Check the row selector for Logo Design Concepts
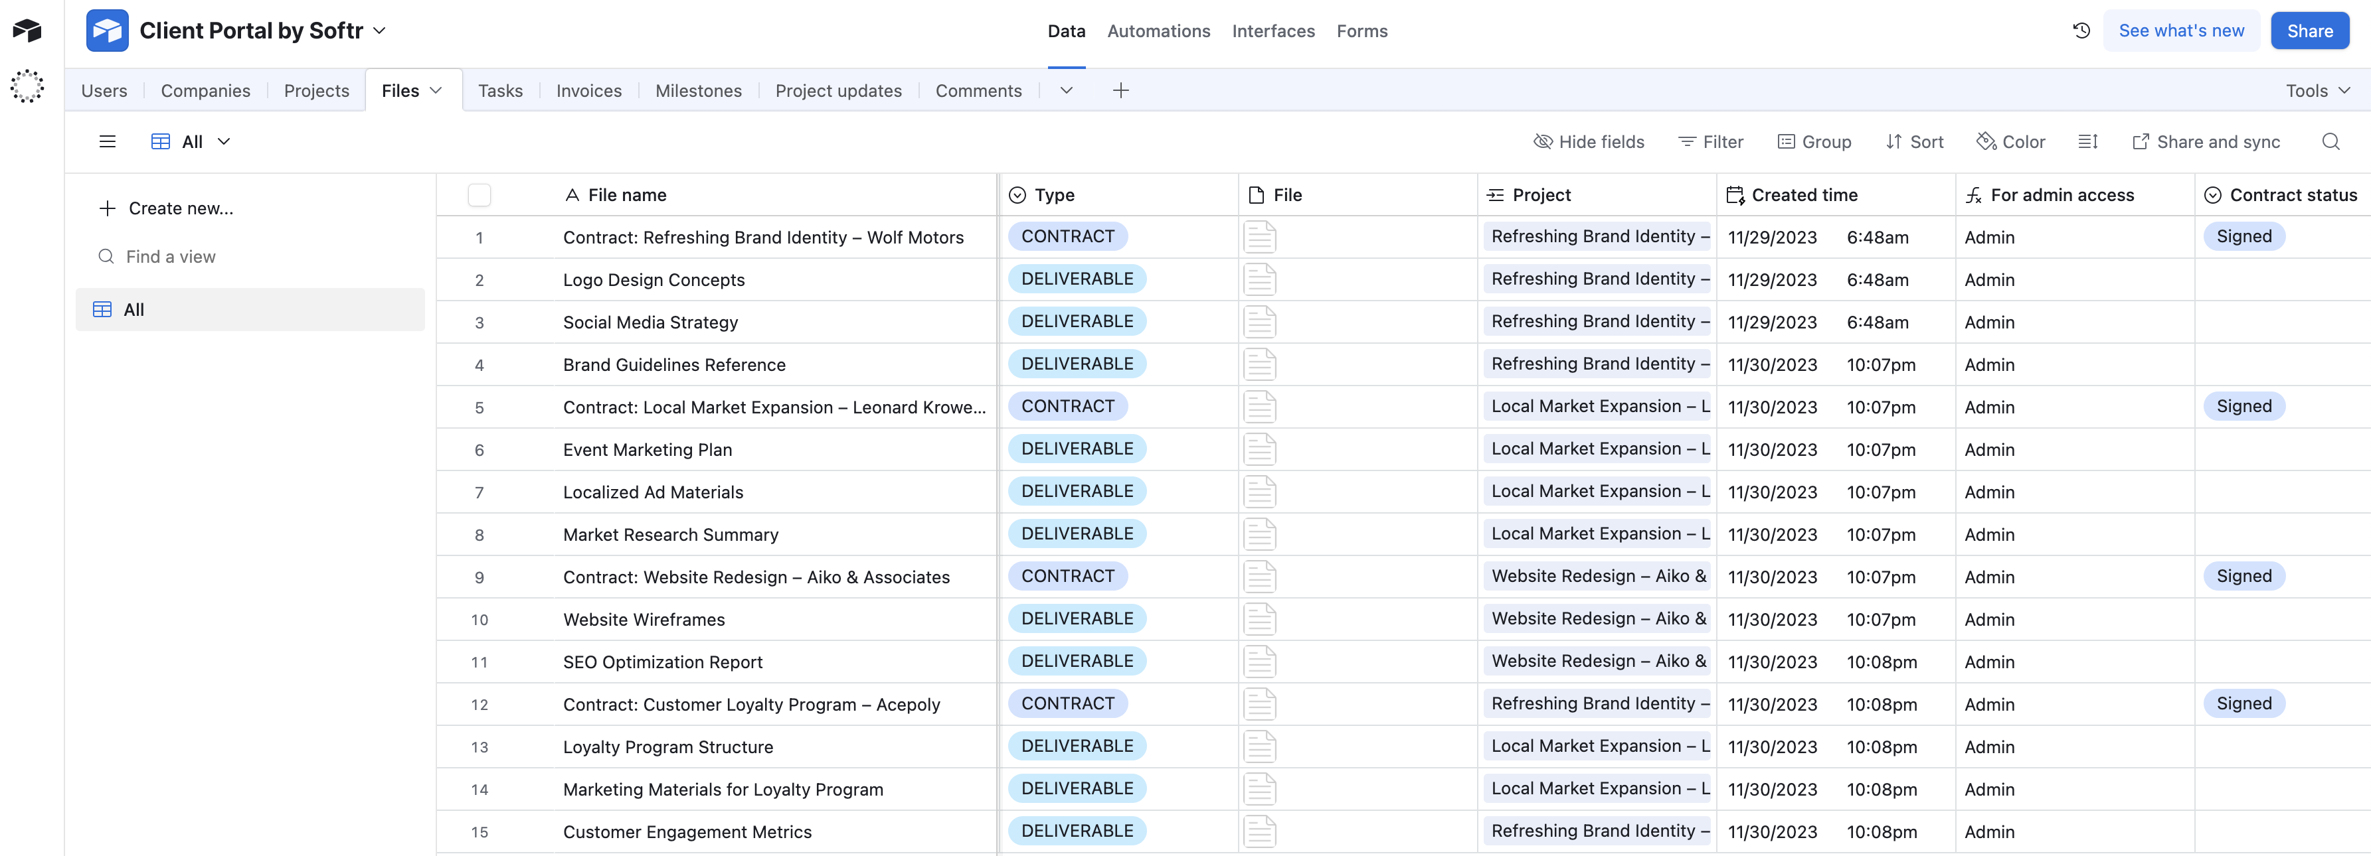Image resolution: width=2371 pixels, height=856 pixels. click(480, 279)
